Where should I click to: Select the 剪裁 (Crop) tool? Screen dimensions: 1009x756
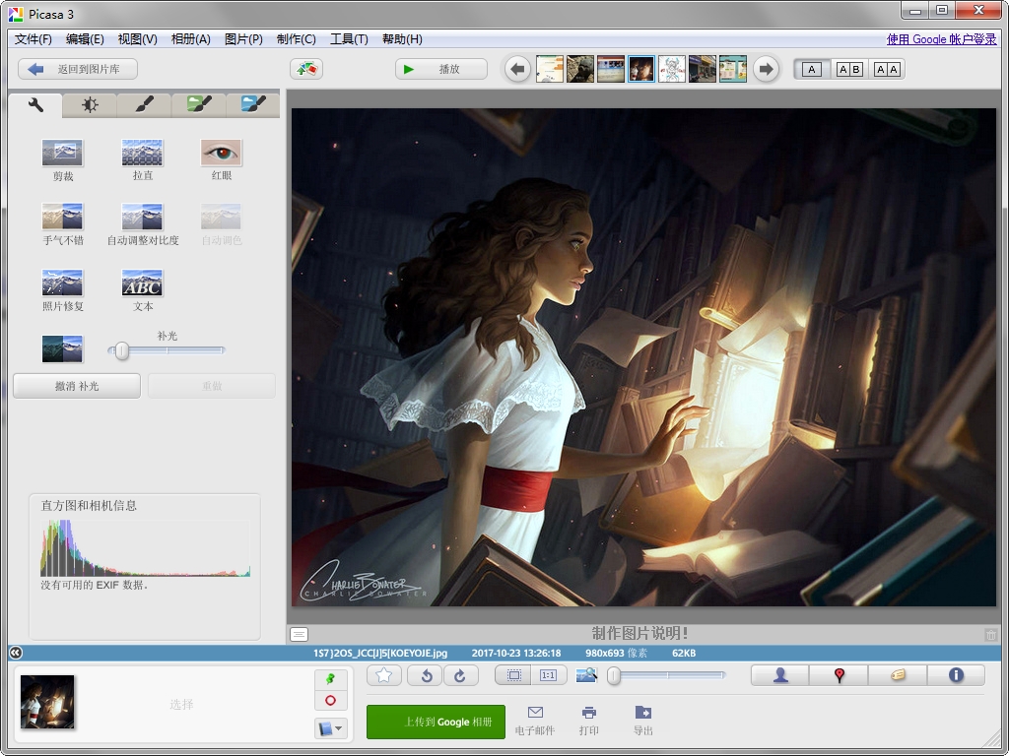coord(62,151)
